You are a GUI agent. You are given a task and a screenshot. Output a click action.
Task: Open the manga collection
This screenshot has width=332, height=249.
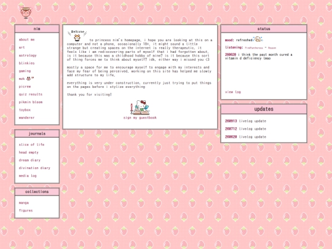[x=24, y=203]
